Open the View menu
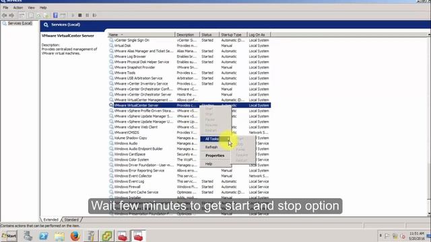The image size is (431, 242). click(x=32, y=7)
